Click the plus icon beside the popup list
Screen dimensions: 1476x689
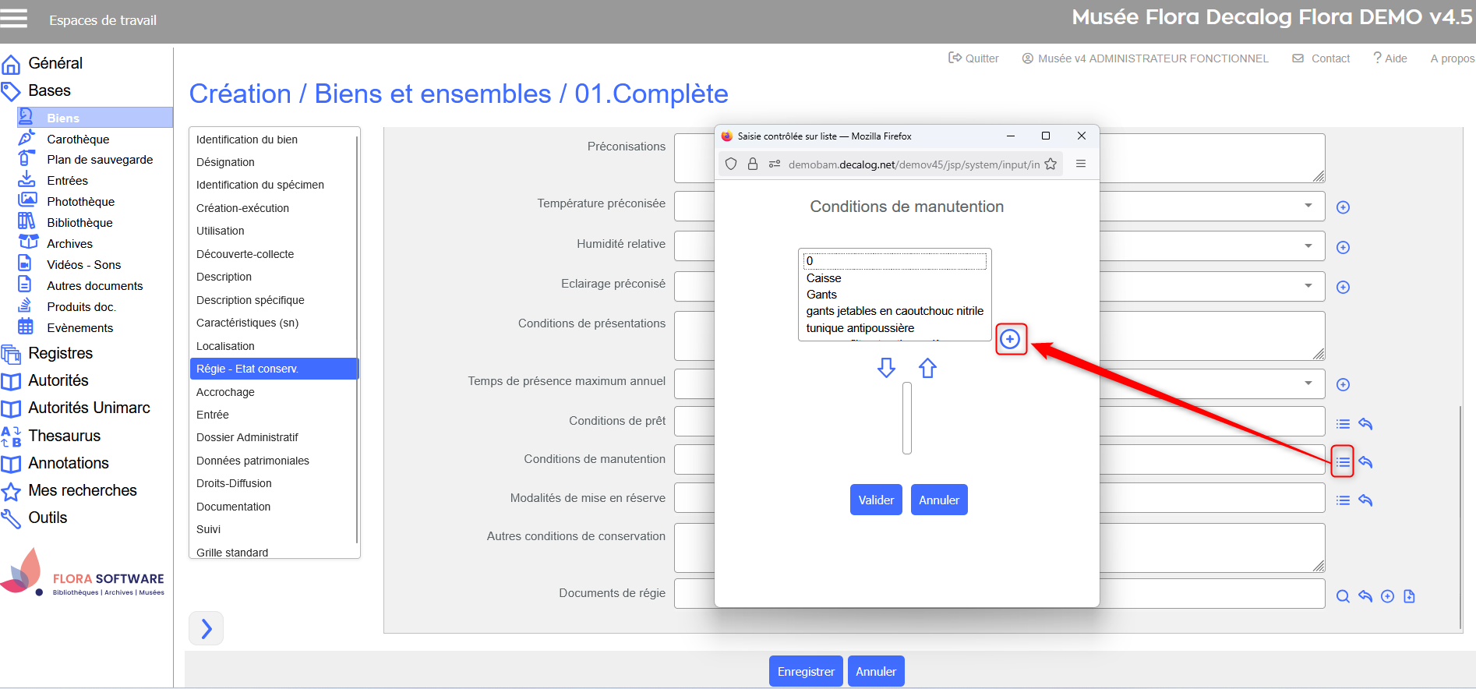(1010, 339)
